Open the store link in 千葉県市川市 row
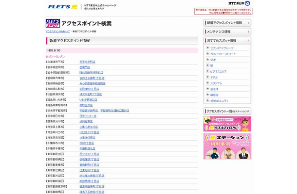This screenshot has width=297, height=194. 87,143
